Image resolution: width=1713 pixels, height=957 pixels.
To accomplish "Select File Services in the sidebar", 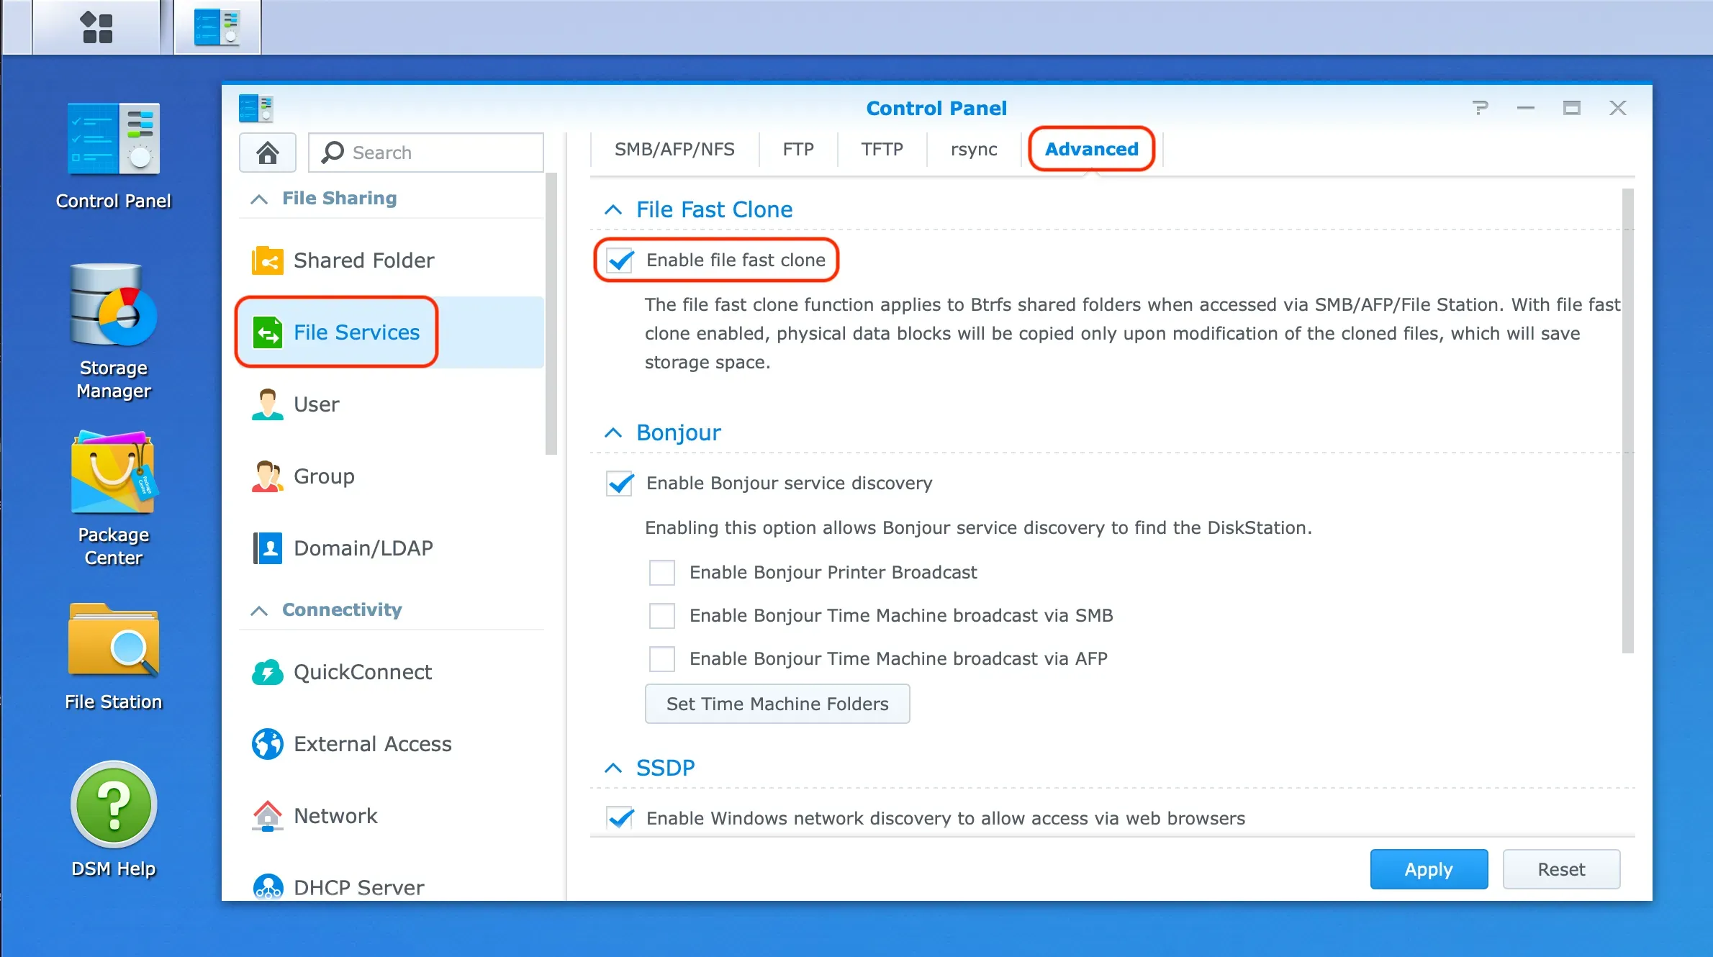I will [357, 332].
